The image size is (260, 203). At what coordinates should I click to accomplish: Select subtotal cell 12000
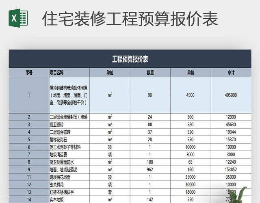coord(231,117)
